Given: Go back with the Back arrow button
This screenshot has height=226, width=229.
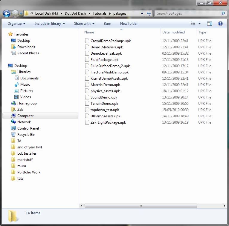Looking at the screenshot, I should [x=7, y=14].
